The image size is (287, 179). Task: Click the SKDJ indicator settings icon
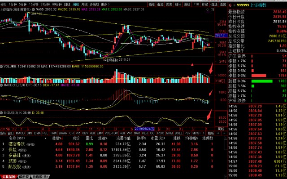pyautogui.click(x=1, y=113)
